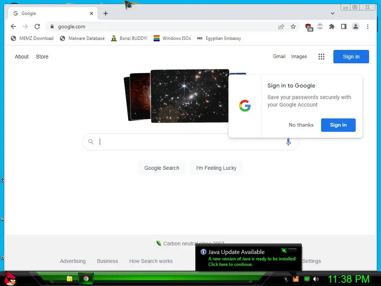Image resolution: width=381 pixels, height=286 pixels.
Task: Open the Chrome profile avatar
Action: point(355,26)
